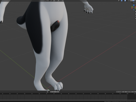Click frame 60 on timeline ruler

[x=69, y=94]
